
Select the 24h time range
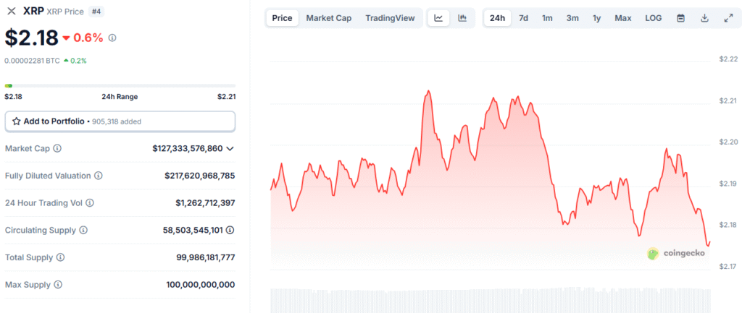tap(497, 18)
